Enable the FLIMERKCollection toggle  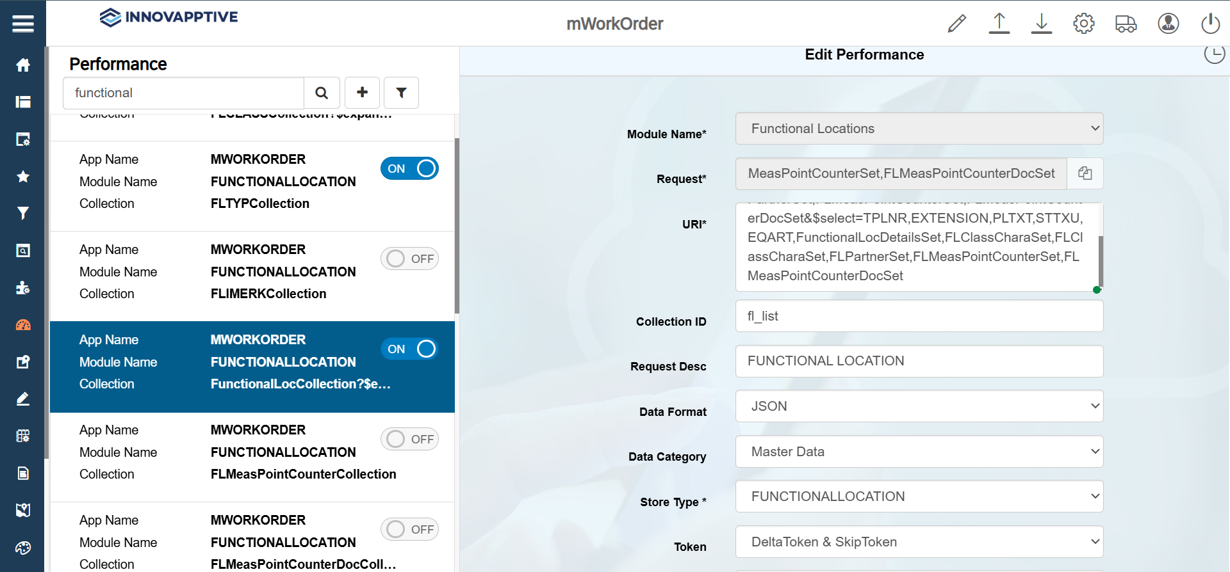409,258
